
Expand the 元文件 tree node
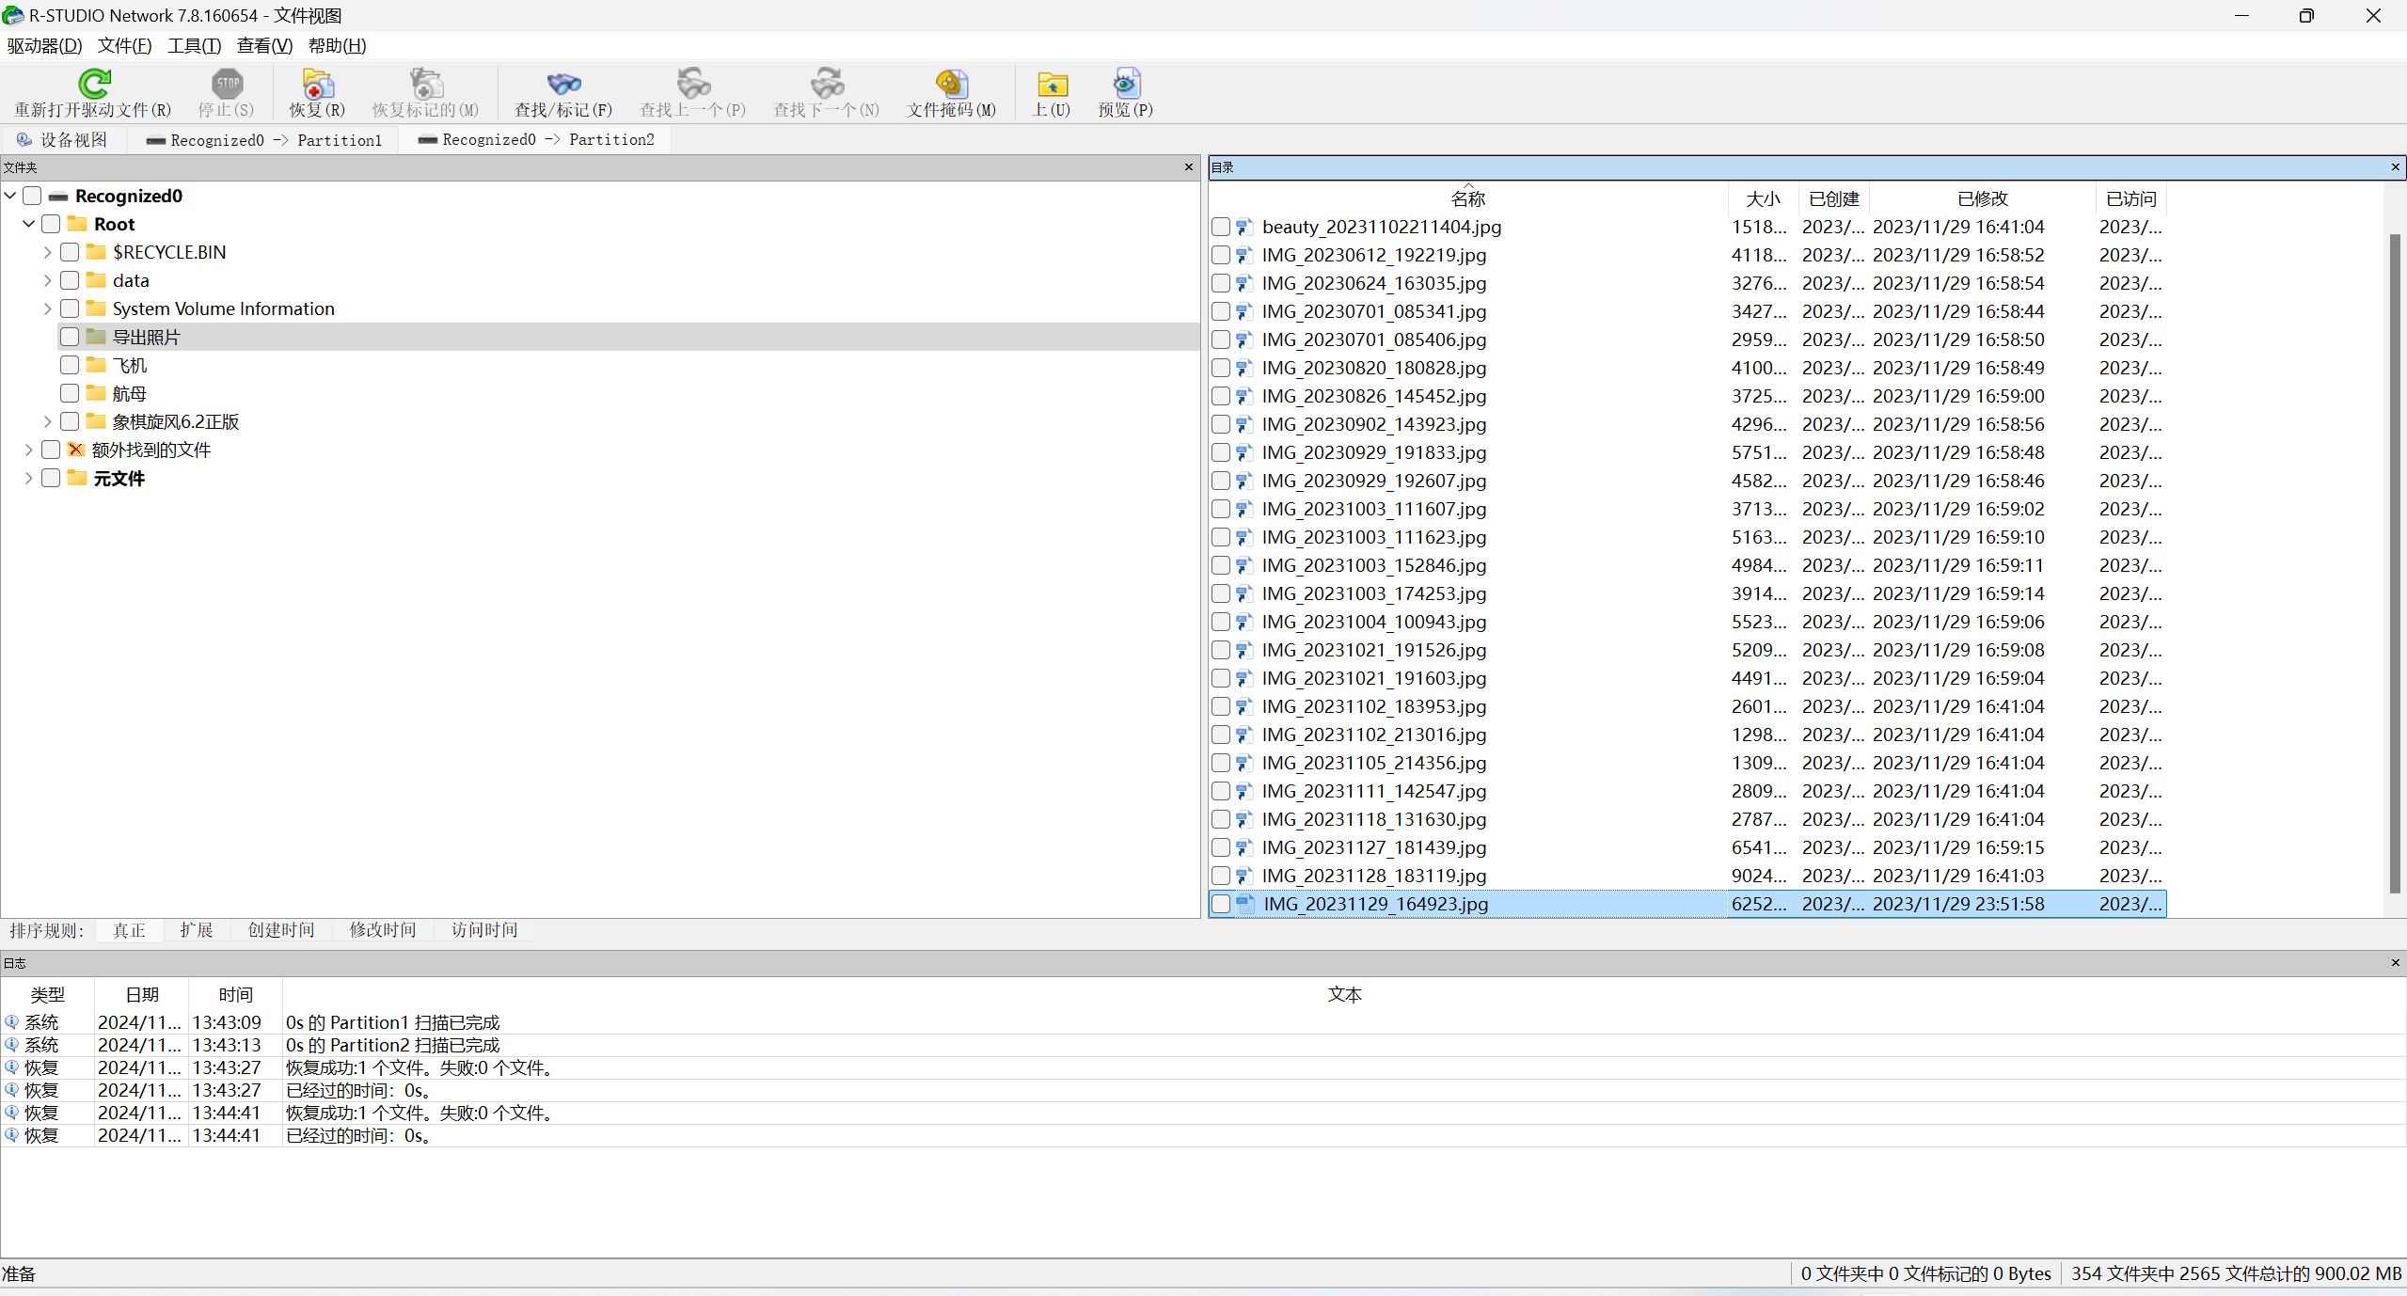pos(29,478)
